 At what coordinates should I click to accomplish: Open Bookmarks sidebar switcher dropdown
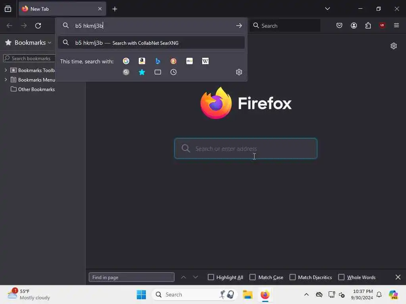pyautogui.click(x=28, y=42)
